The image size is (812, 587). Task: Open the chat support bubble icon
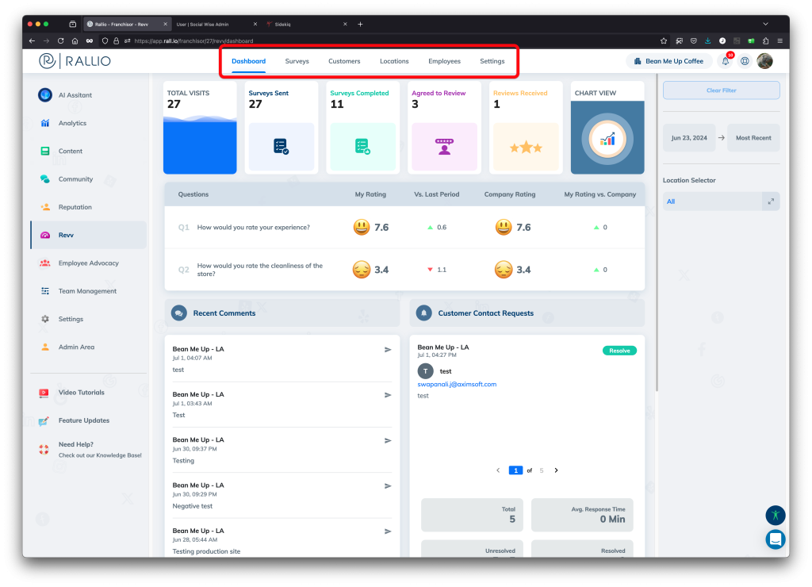tap(776, 539)
